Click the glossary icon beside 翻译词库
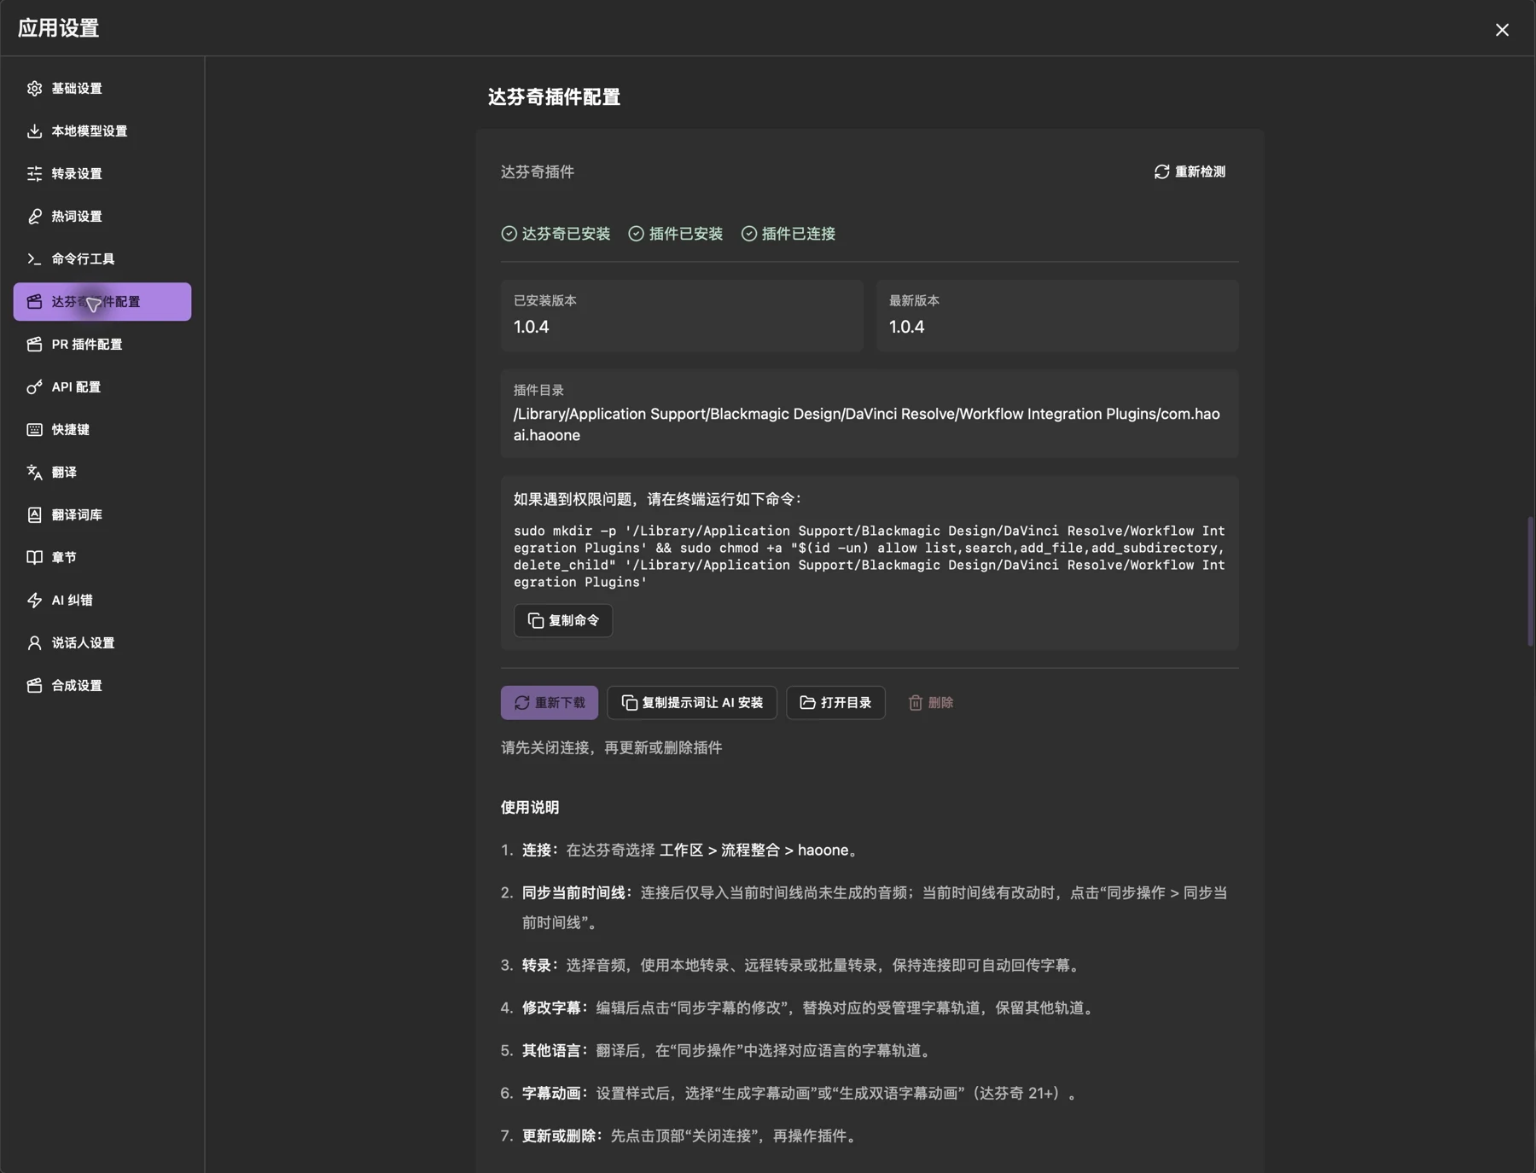1536x1173 pixels. tap(34, 515)
